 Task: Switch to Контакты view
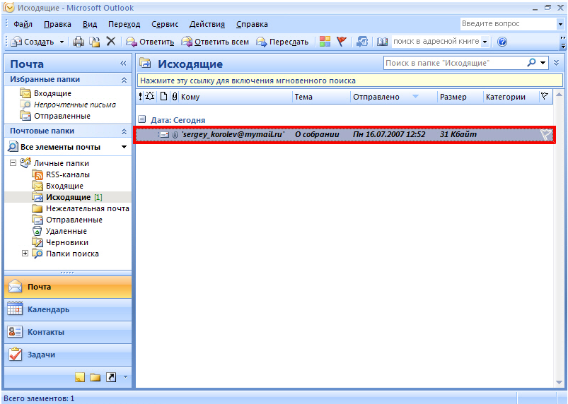pos(68,332)
